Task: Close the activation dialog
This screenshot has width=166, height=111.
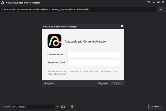Action: (x=122, y=26)
